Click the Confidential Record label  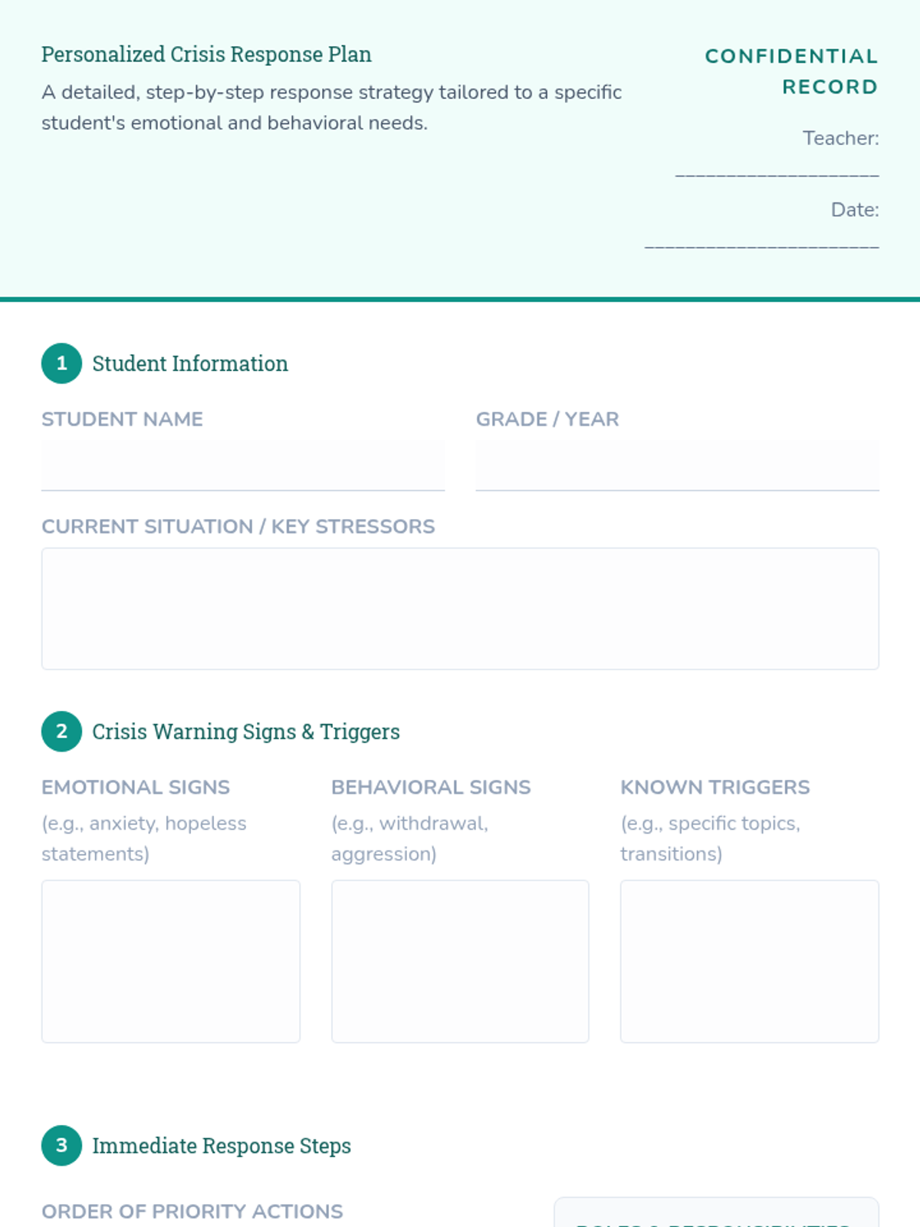(x=791, y=71)
